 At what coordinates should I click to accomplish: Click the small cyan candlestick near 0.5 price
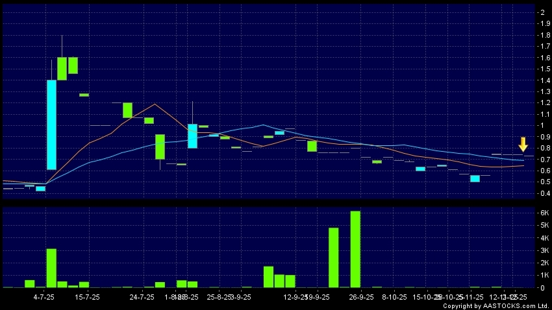click(x=475, y=178)
